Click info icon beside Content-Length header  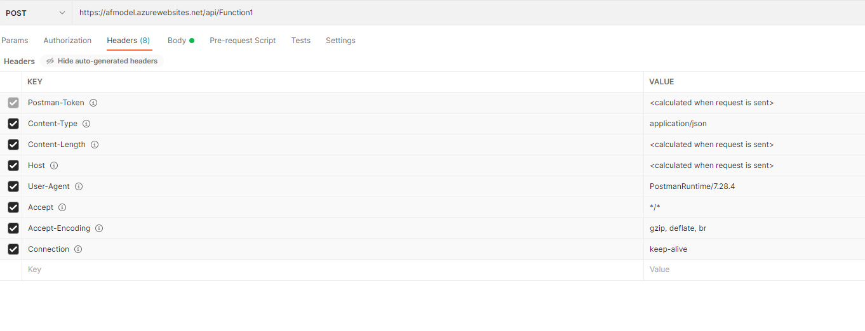point(95,145)
